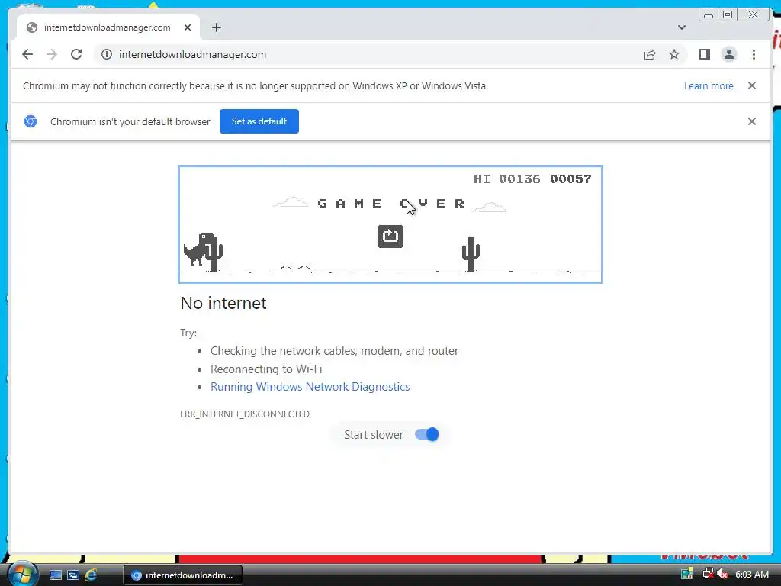Expand the tab search dropdown arrow
The width and height of the screenshot is (781, 586).
click(681, 27)
